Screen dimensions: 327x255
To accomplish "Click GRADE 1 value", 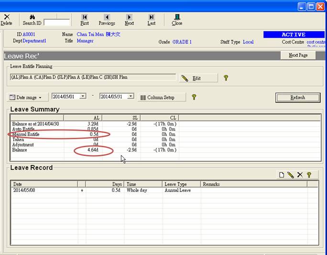I will point(182,42).
